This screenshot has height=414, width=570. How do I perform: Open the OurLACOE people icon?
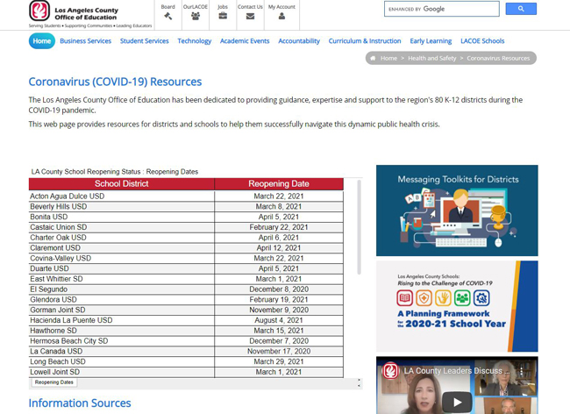pyautogui.click(x=196, y=16)
